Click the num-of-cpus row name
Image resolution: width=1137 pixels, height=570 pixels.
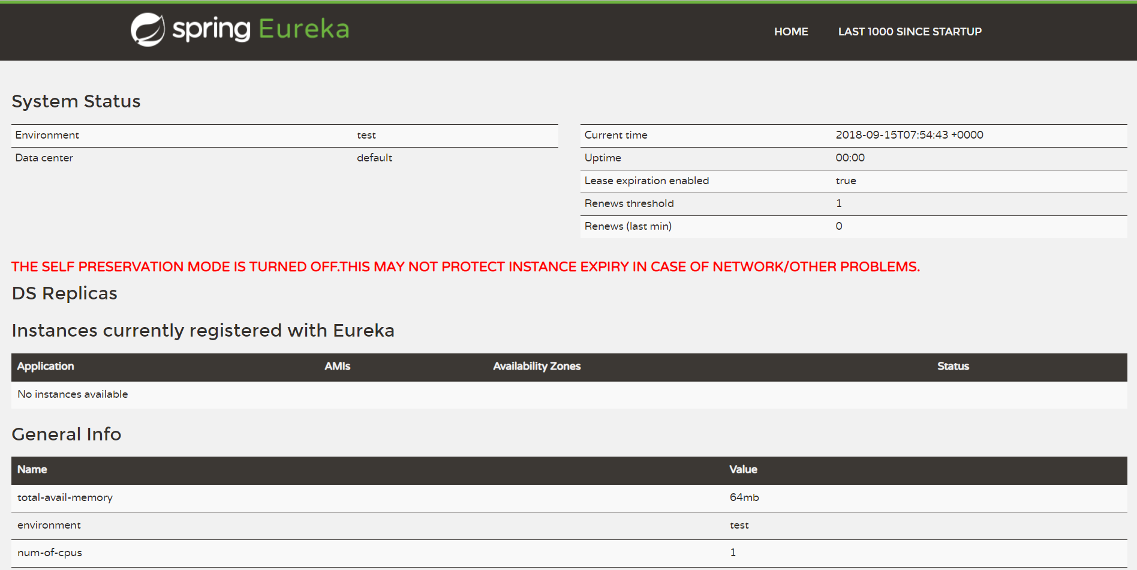point(50,553)
